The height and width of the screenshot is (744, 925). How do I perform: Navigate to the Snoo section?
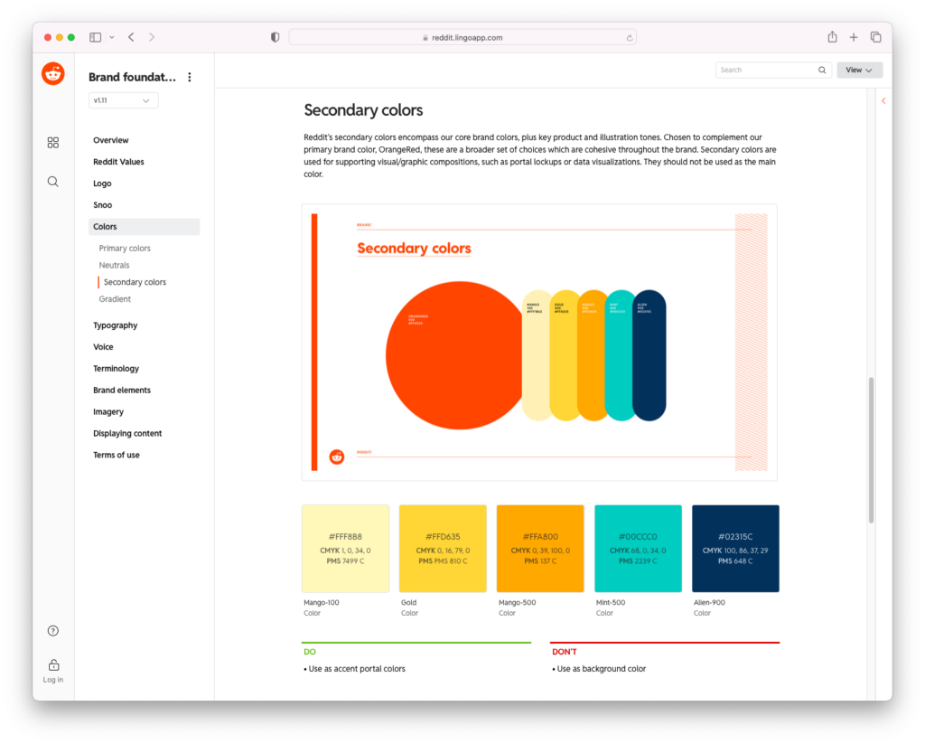click(103, 205)
